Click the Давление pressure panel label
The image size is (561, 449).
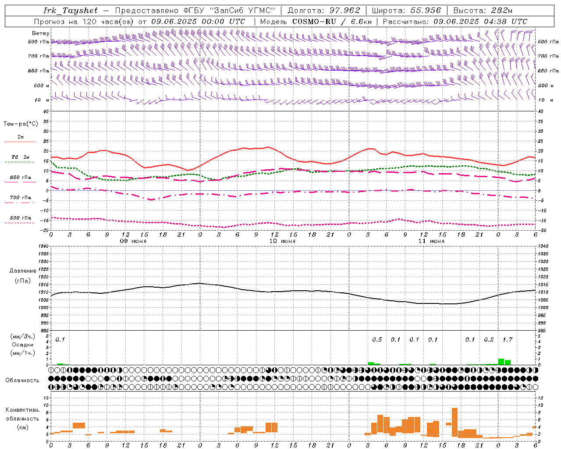tap(22, 271)
